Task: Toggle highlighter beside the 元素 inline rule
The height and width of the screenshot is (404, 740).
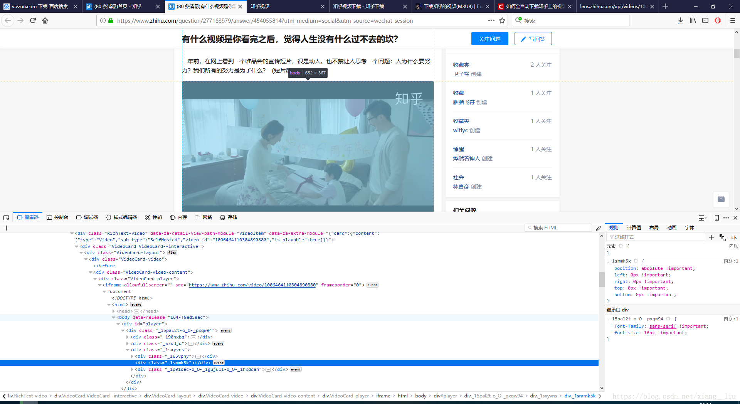Action: [x=621, y=246]
